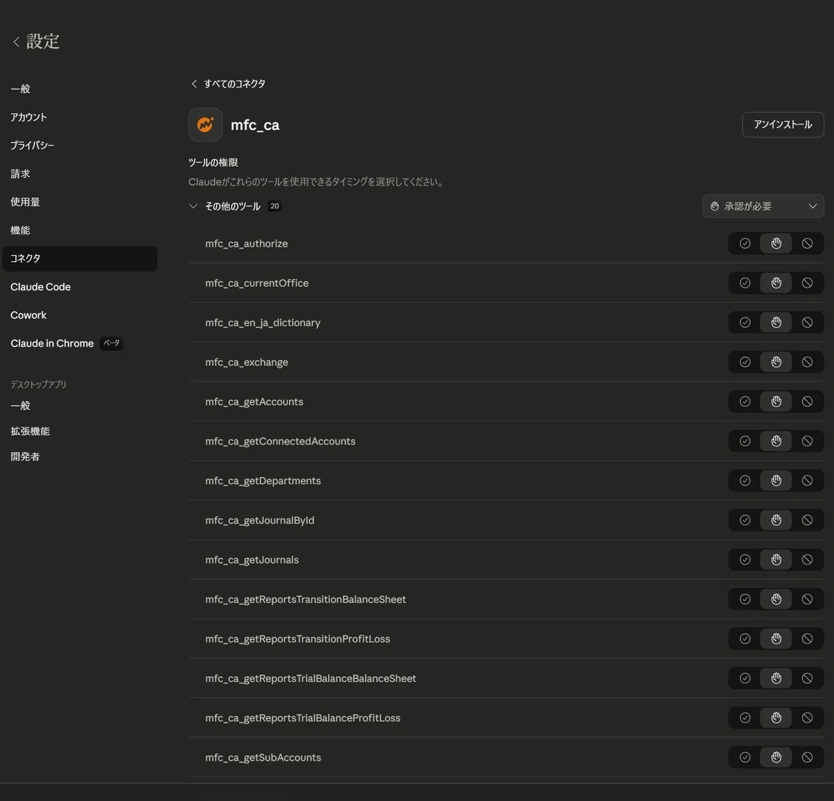Screen dimensions: 834x801
Task: Block the mfc_ca_getJournalById tool
Action: pos(807,520)
